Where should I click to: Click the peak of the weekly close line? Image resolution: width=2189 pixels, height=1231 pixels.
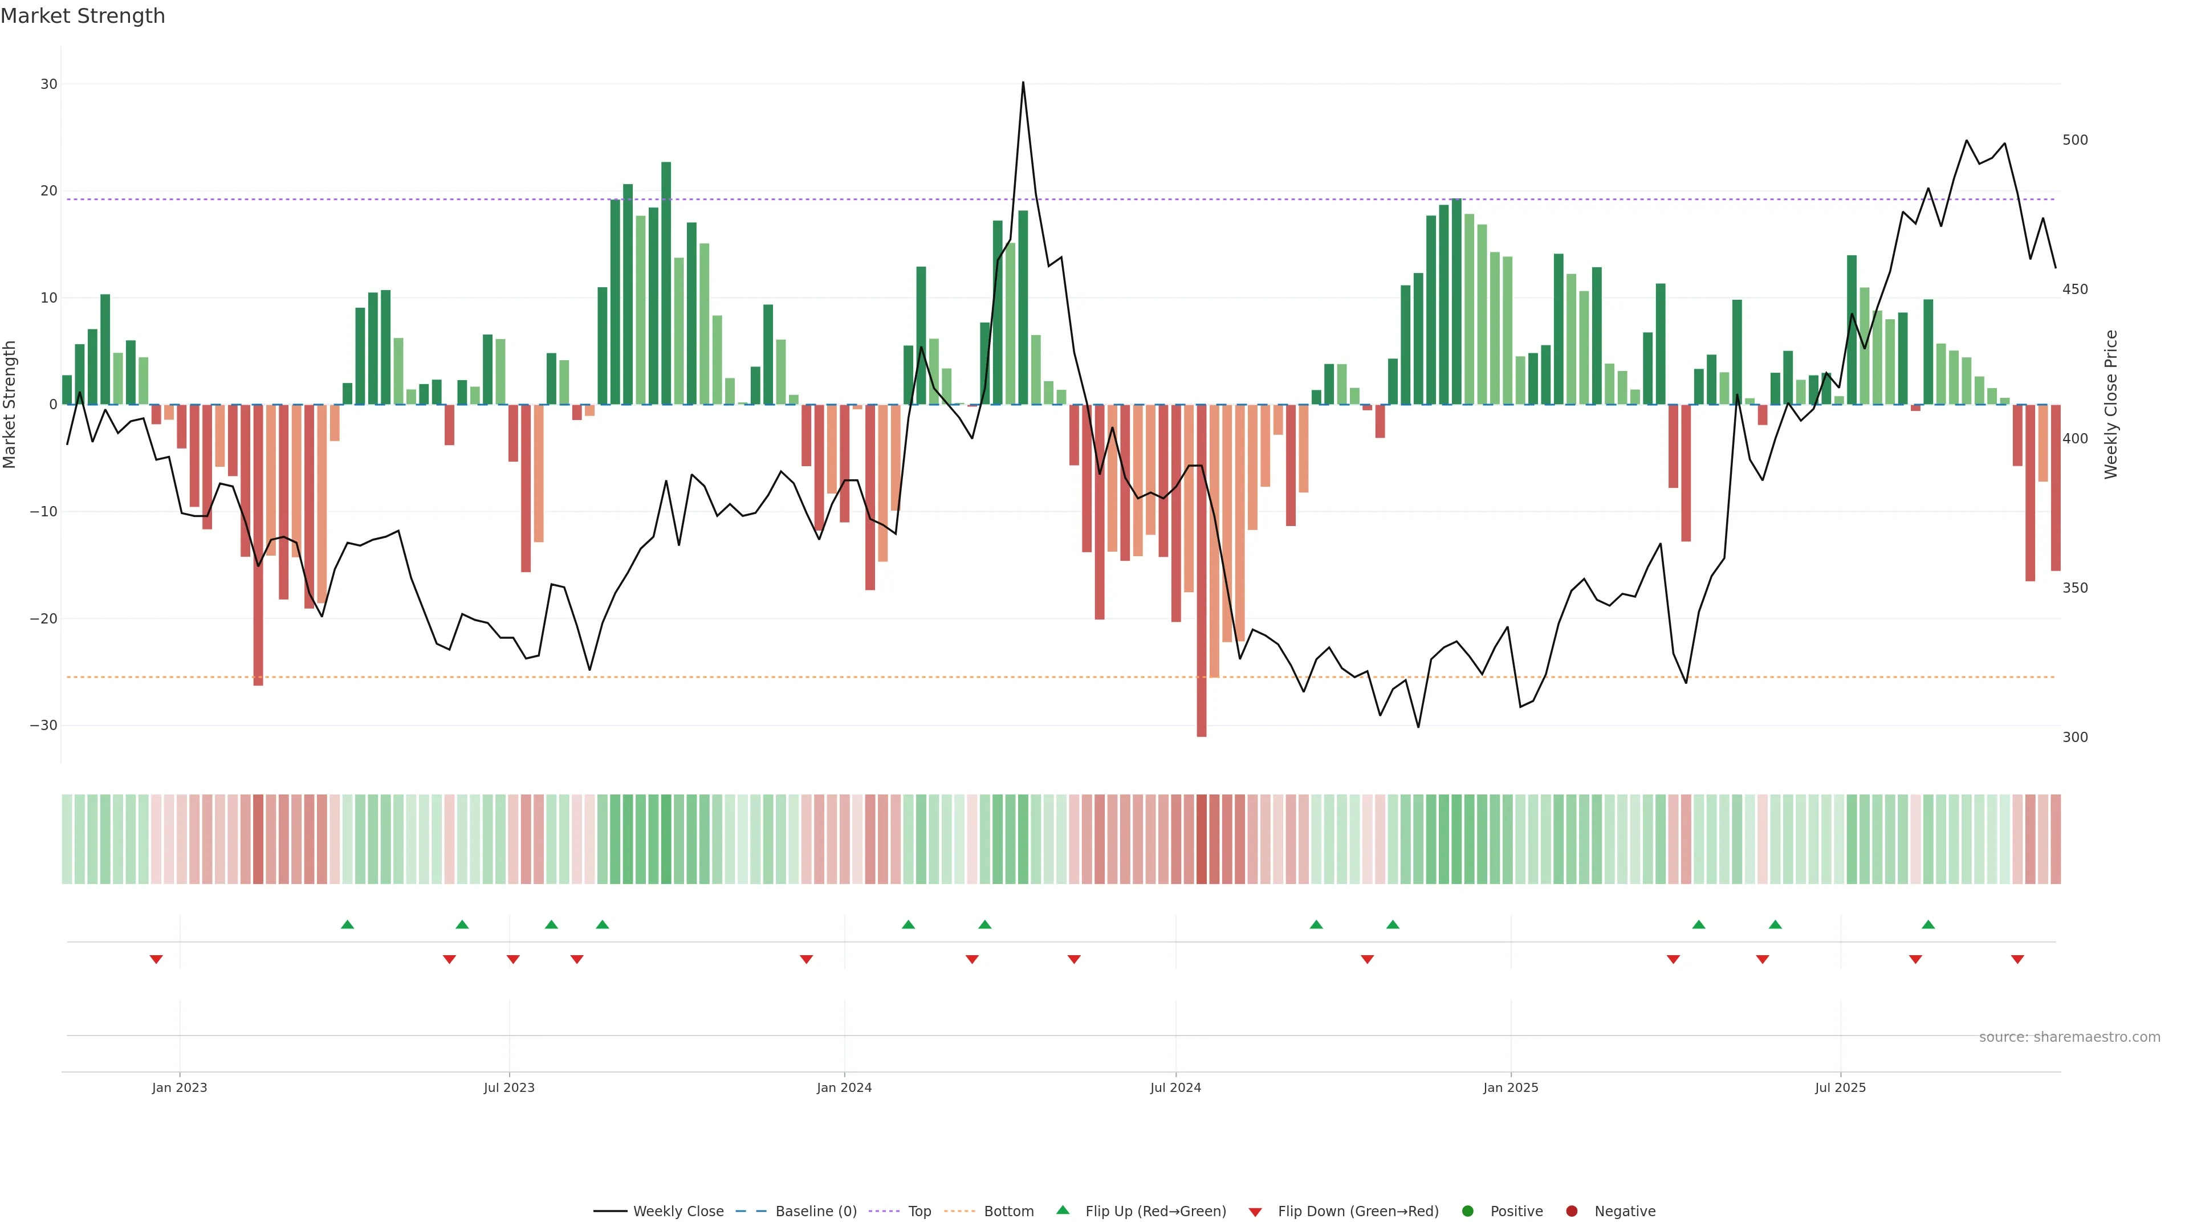pos(1022,83)
